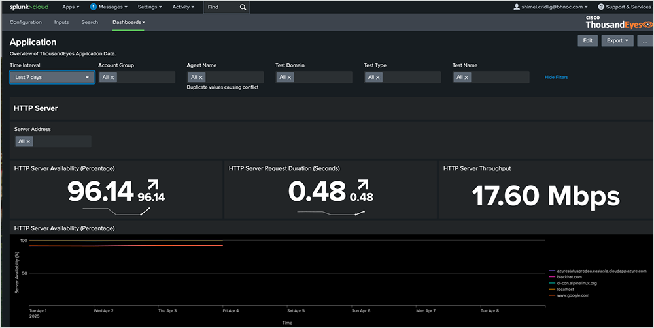Click the Cisco ThousandEyes logo
This screenshot has width=654, height=328.
[x=619, y=22]
